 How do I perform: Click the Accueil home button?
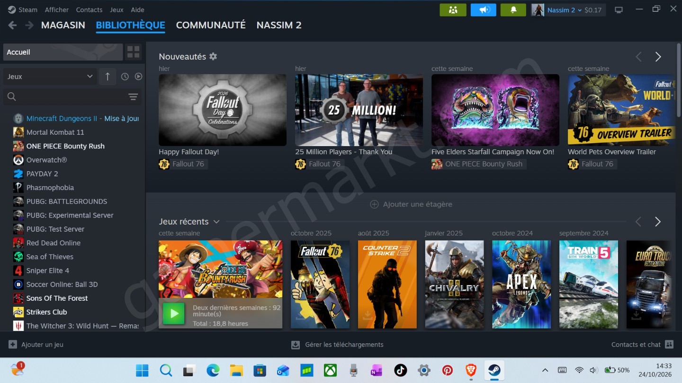(x=63, y=52)
